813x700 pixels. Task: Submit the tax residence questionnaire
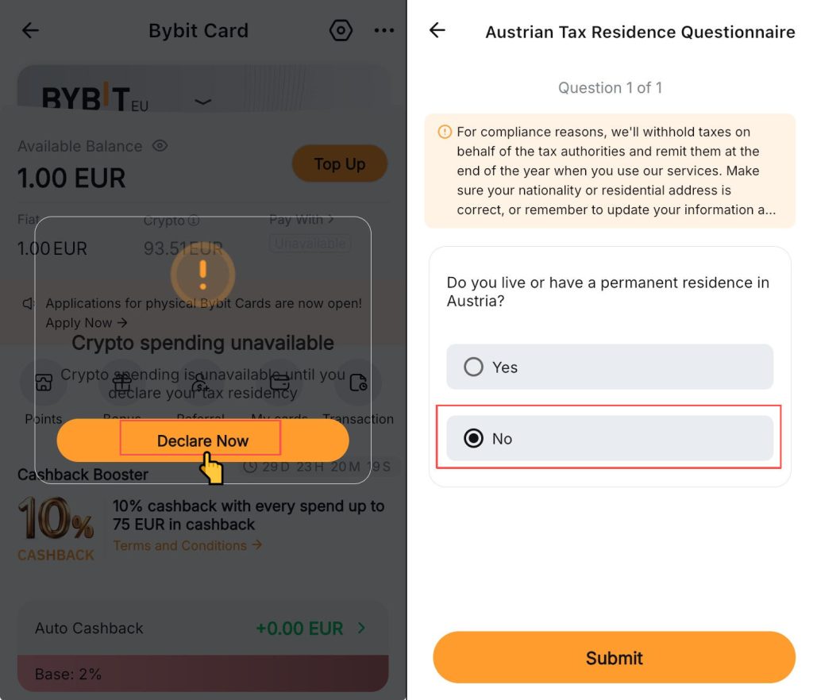pyautogui.click(x=614, y=658)
